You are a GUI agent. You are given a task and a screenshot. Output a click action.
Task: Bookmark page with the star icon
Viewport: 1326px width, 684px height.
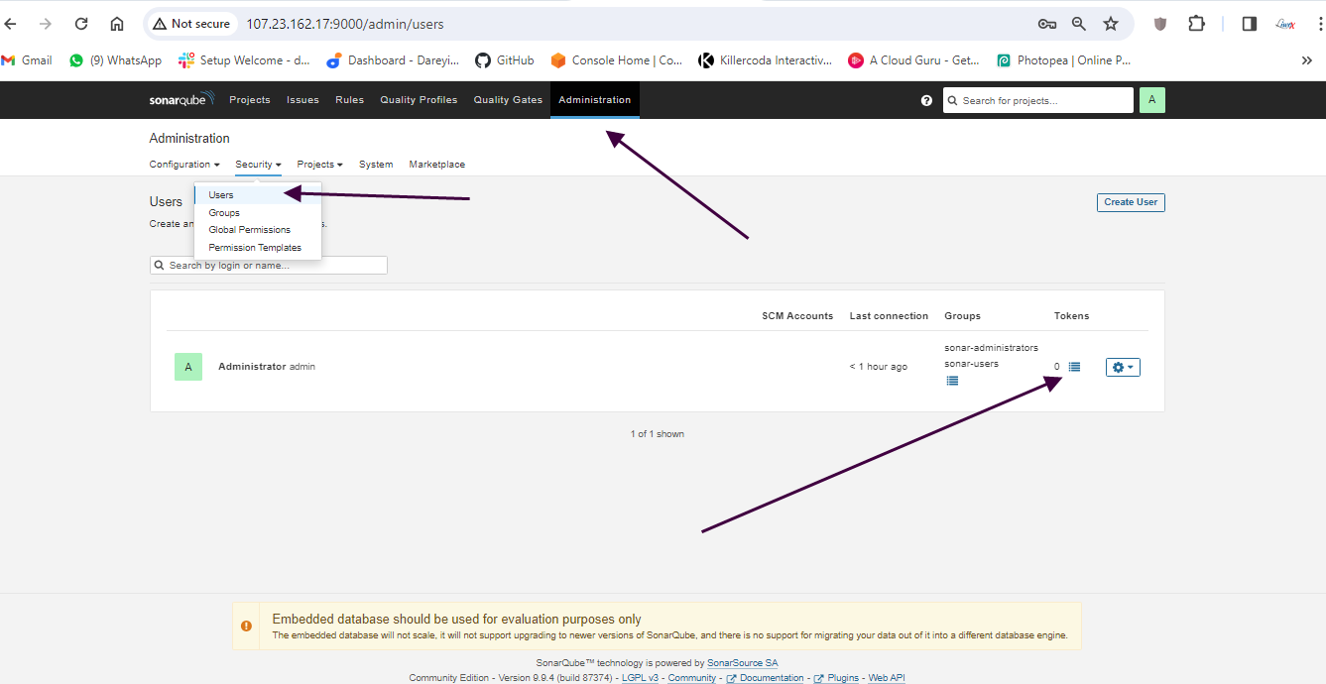pos(1111,24)
